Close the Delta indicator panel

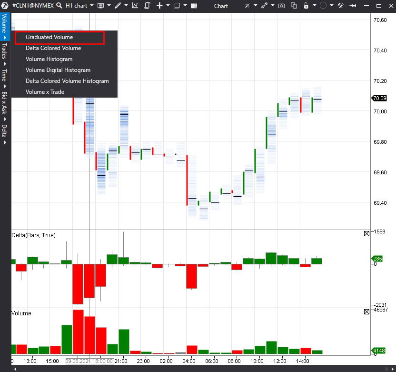point(366,233)
